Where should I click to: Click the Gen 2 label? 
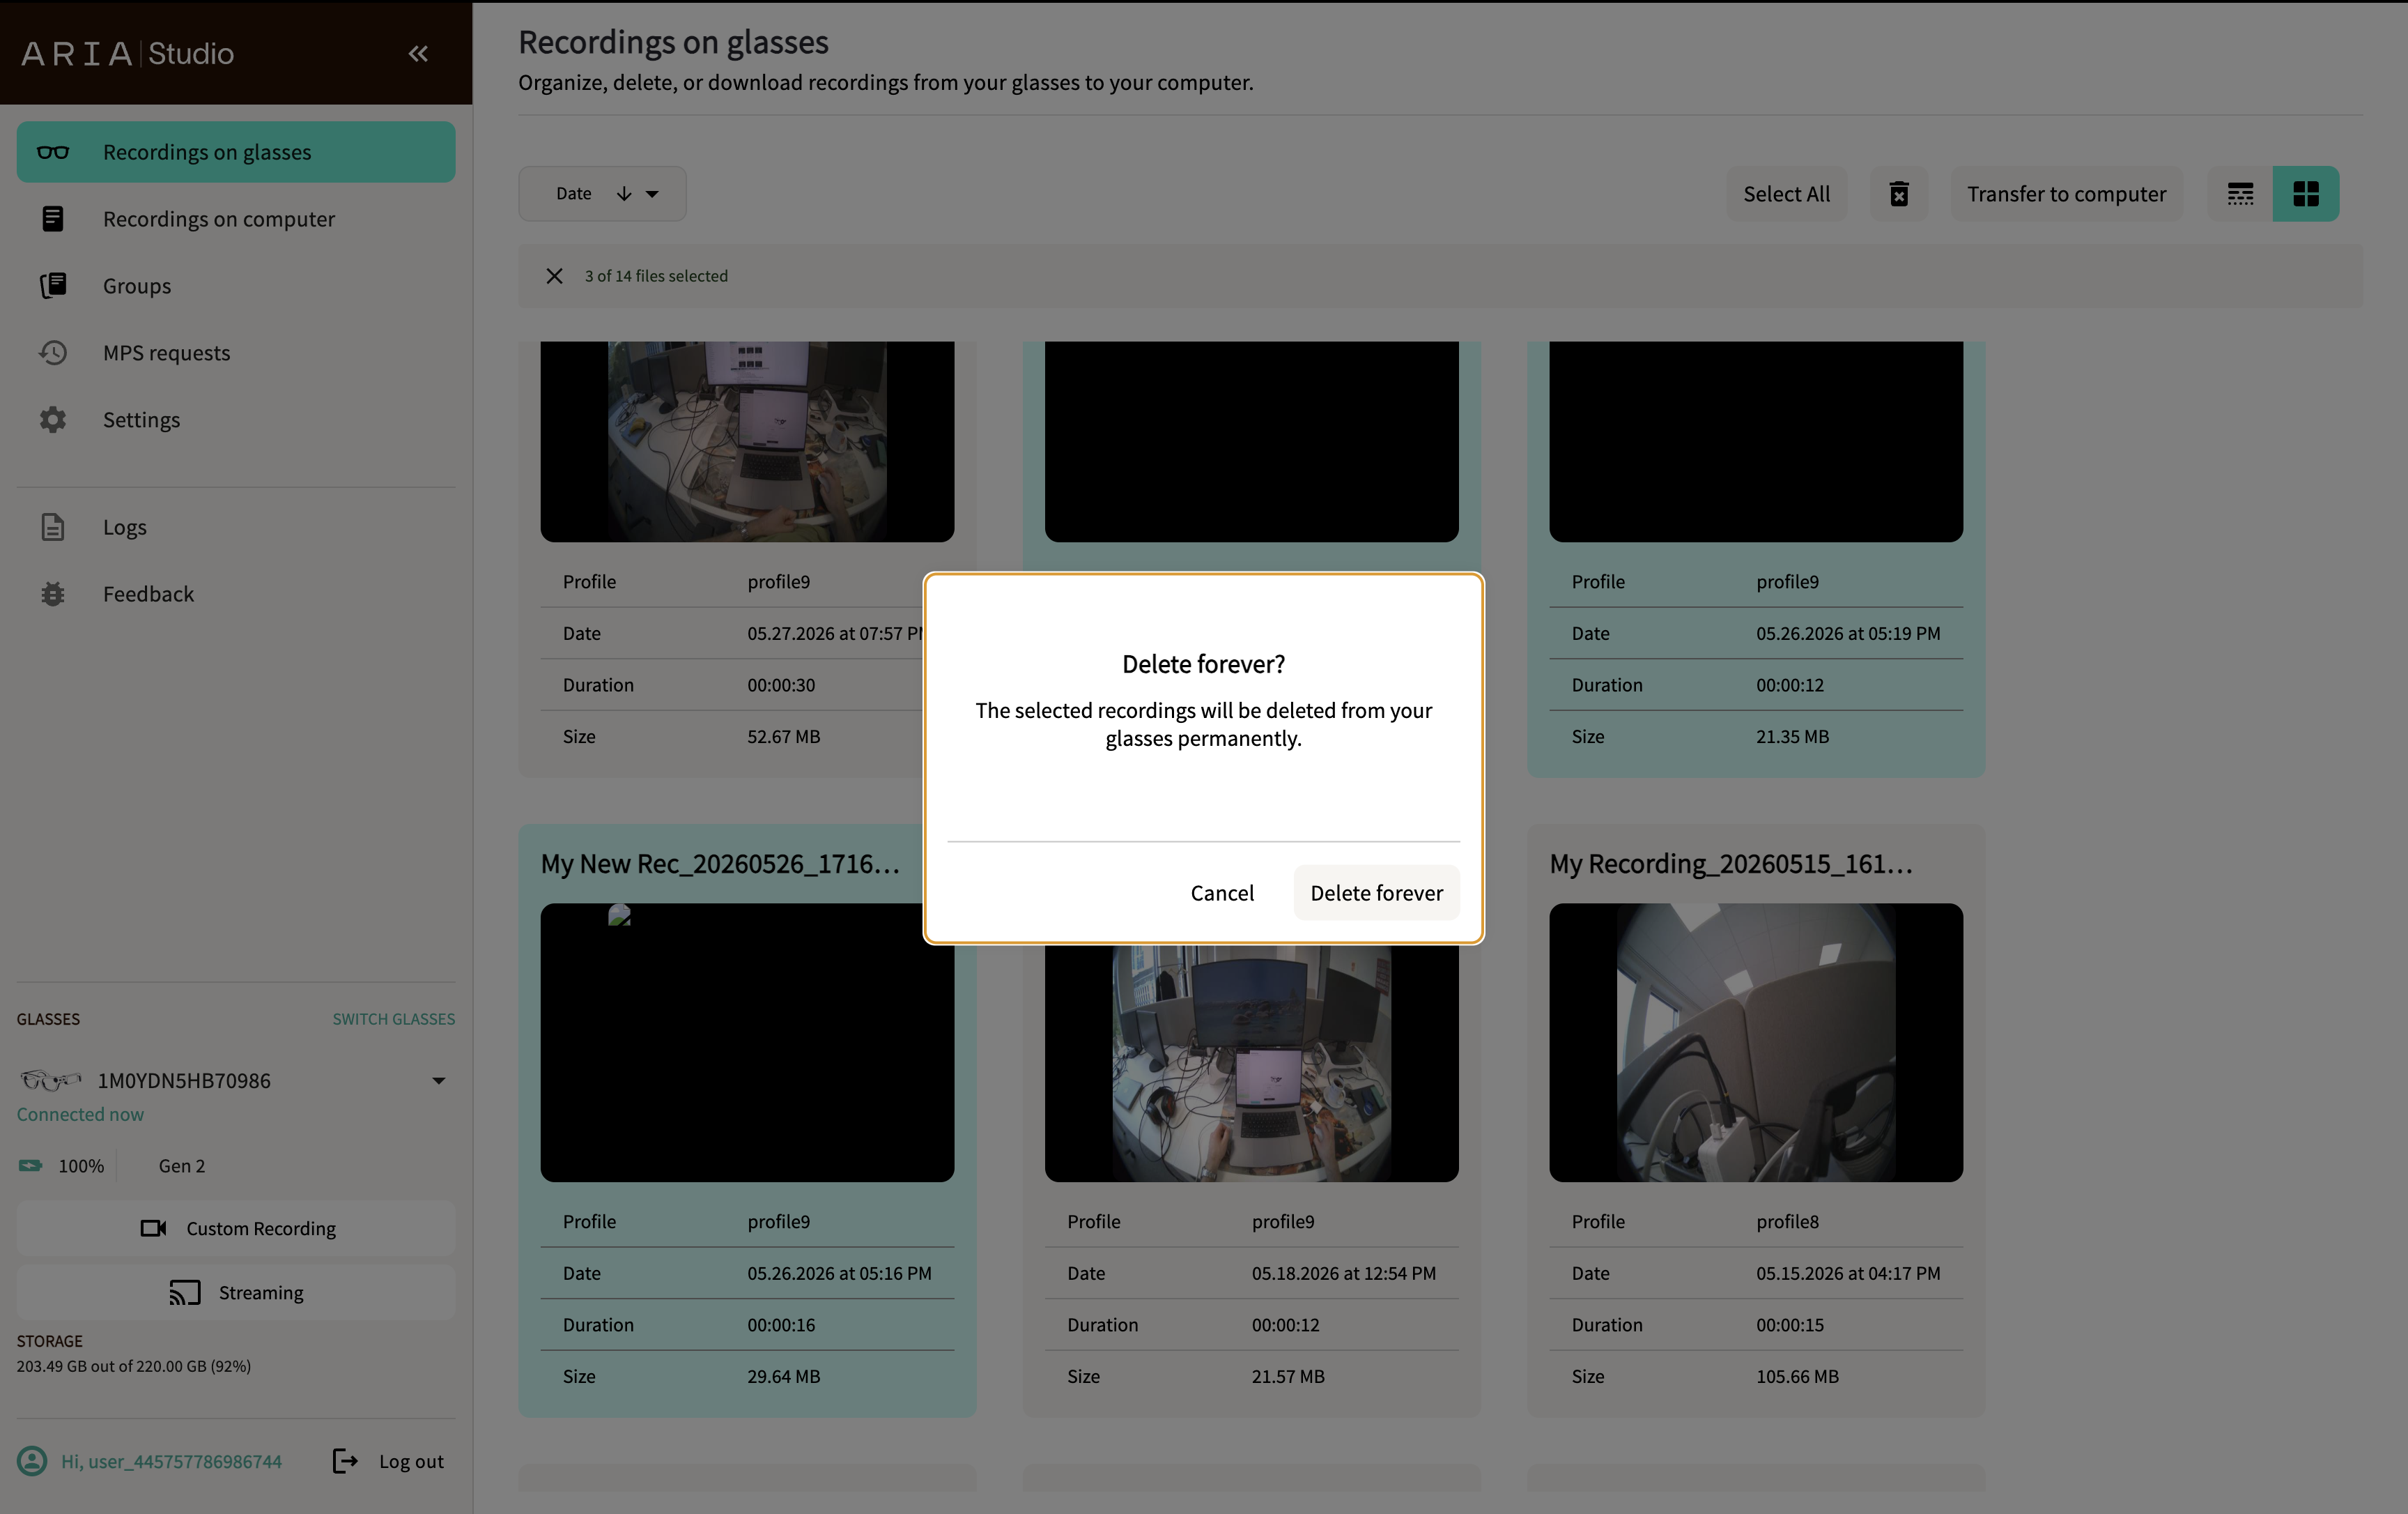pyautogui.click(x=181, y=1165)
